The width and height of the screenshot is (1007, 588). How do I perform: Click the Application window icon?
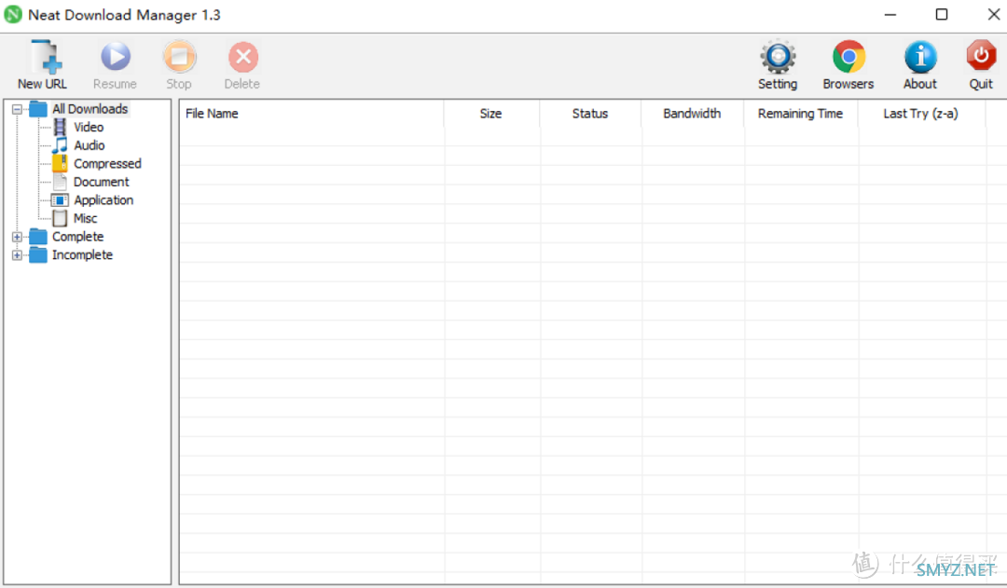coord(60,200)
